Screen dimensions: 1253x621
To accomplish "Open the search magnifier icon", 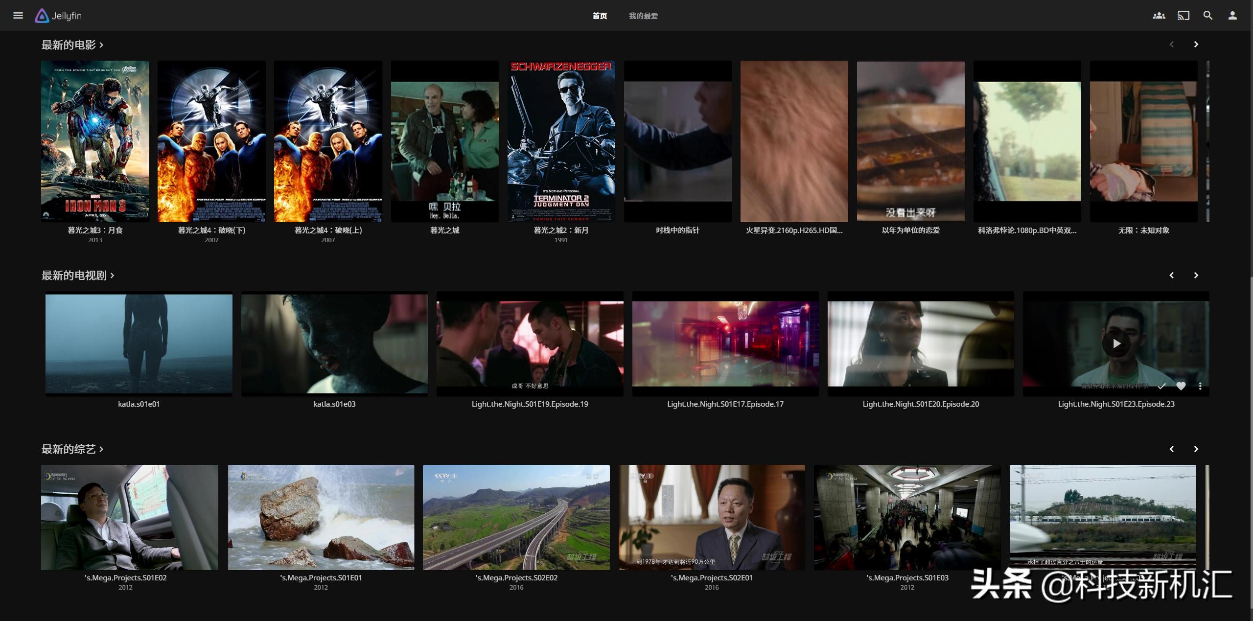I will pyautogui.click(x=1207, y=16).
